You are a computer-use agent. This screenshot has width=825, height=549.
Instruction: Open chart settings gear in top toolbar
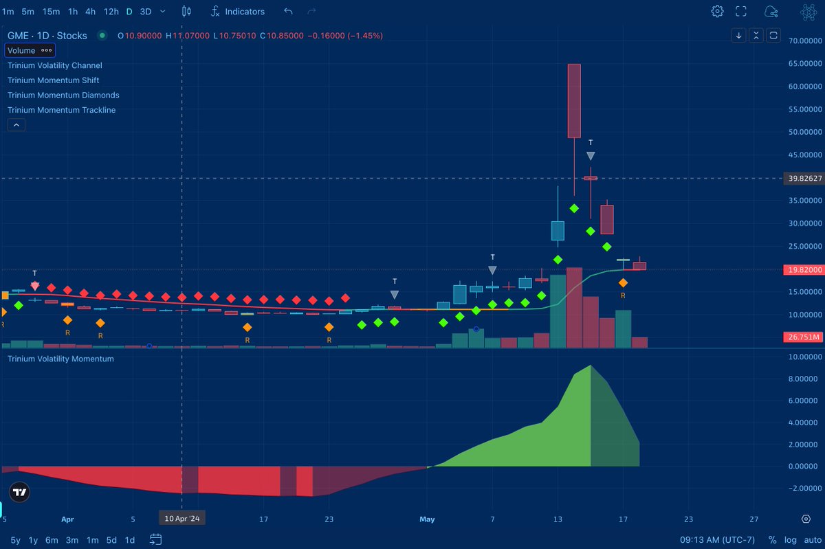[x=717, y=11]
